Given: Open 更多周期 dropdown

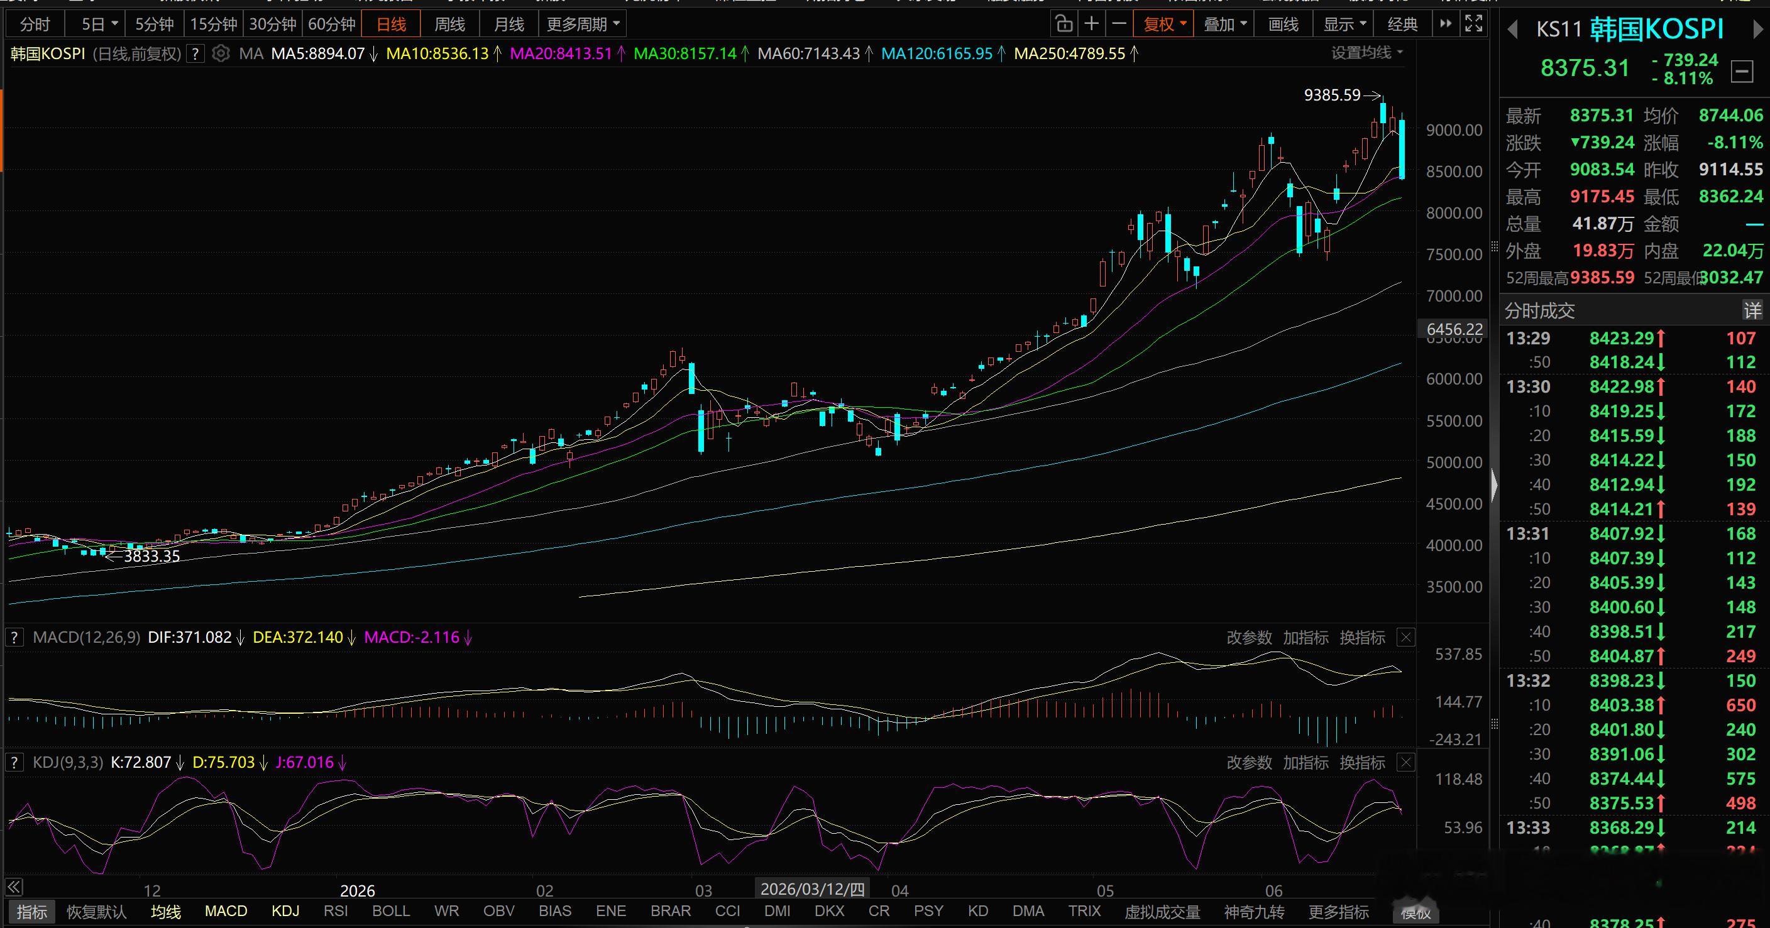Looking at the screenshot, I should (x=583, y=25).
